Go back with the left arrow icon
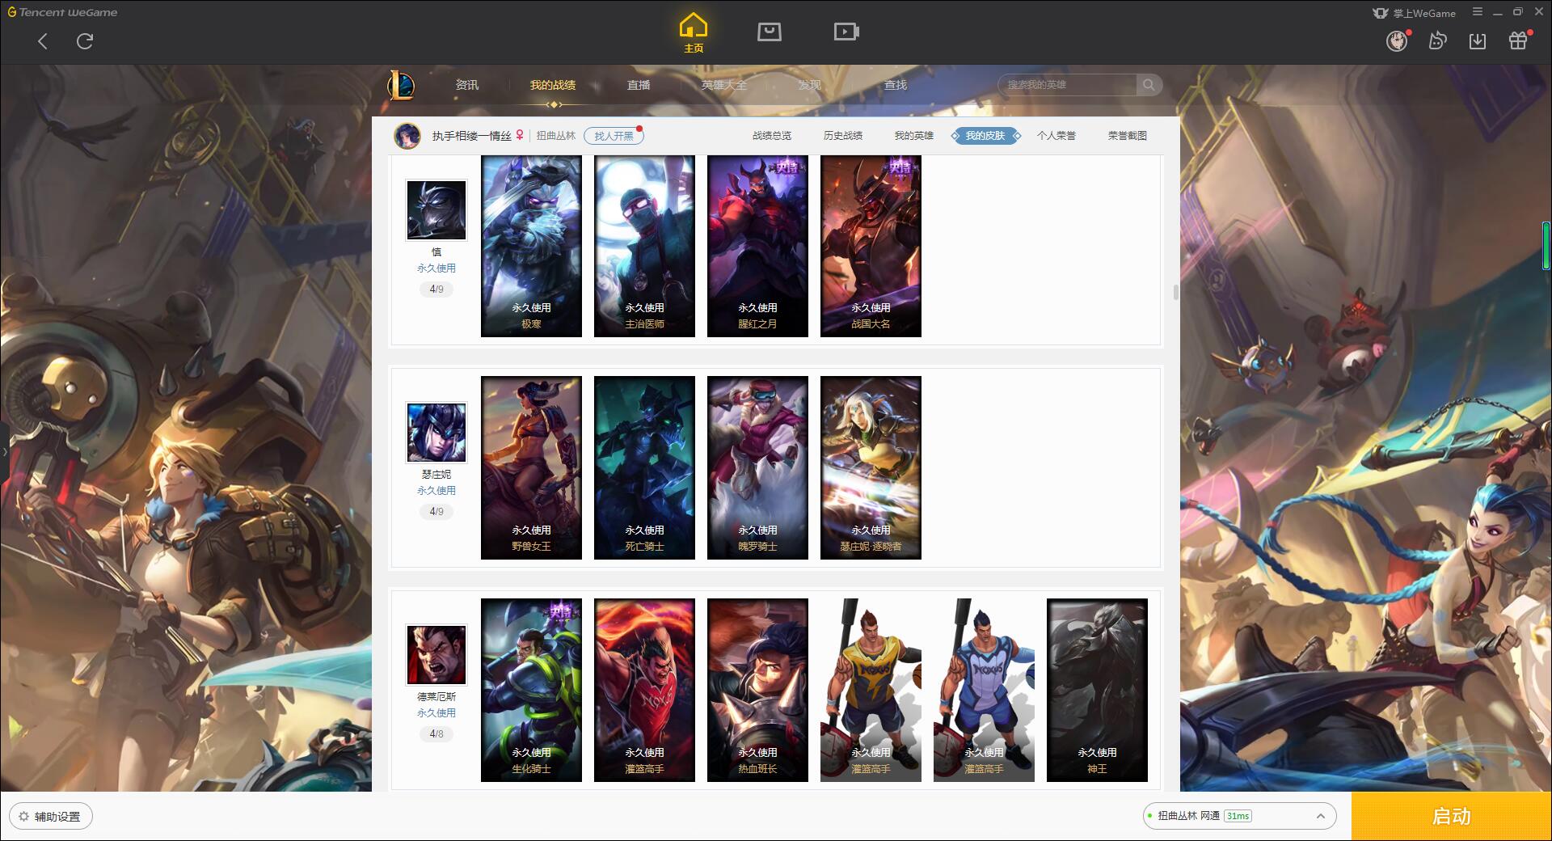Screen dimensions: 1552x841 (x=43, y=41)
